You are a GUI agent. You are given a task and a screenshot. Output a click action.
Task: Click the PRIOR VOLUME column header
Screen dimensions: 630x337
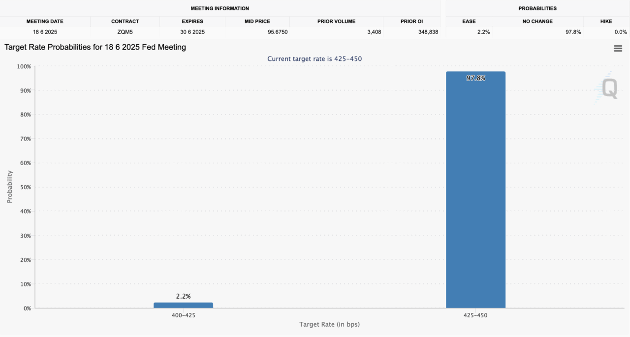click(x=337, y=21)
